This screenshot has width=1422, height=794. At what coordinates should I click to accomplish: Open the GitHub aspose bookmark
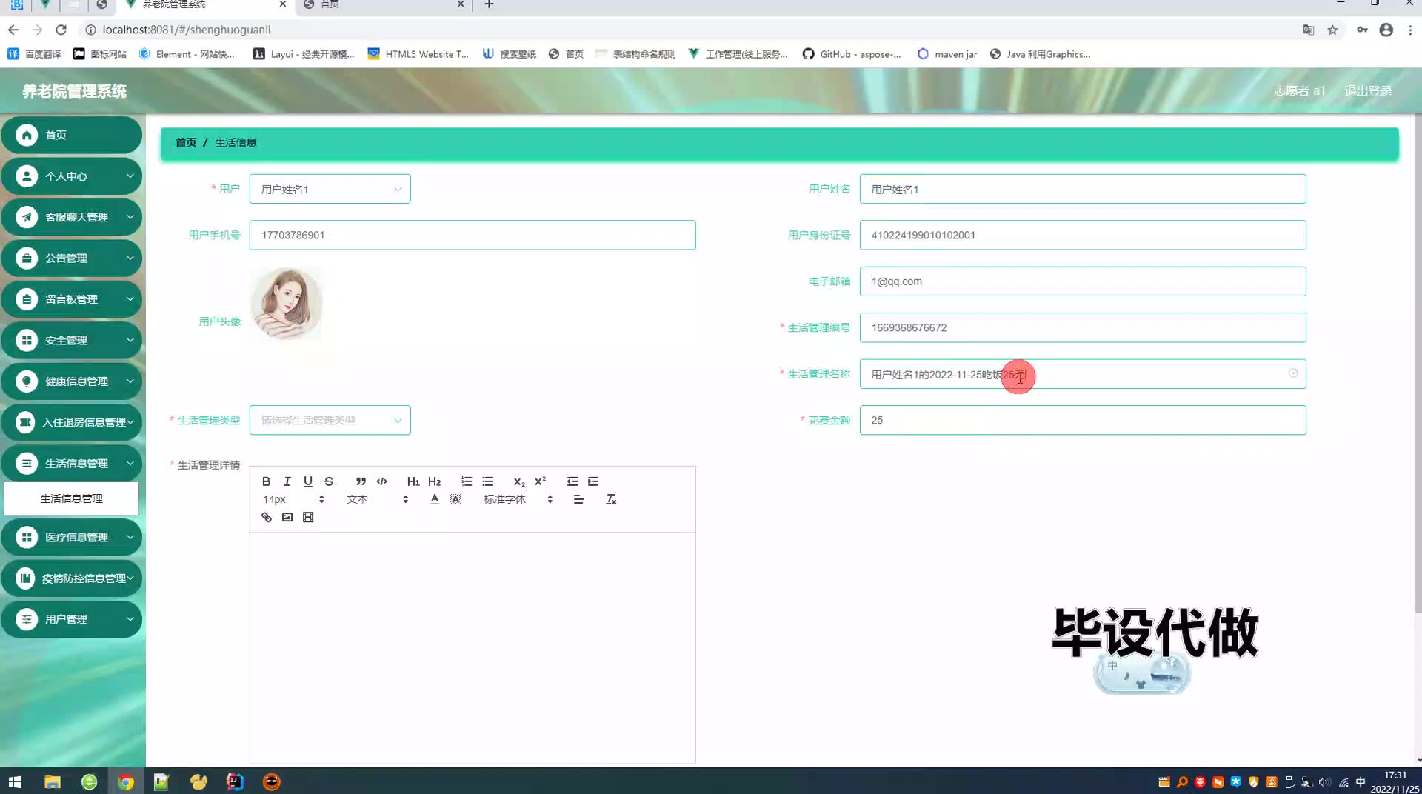coord(852,54)
